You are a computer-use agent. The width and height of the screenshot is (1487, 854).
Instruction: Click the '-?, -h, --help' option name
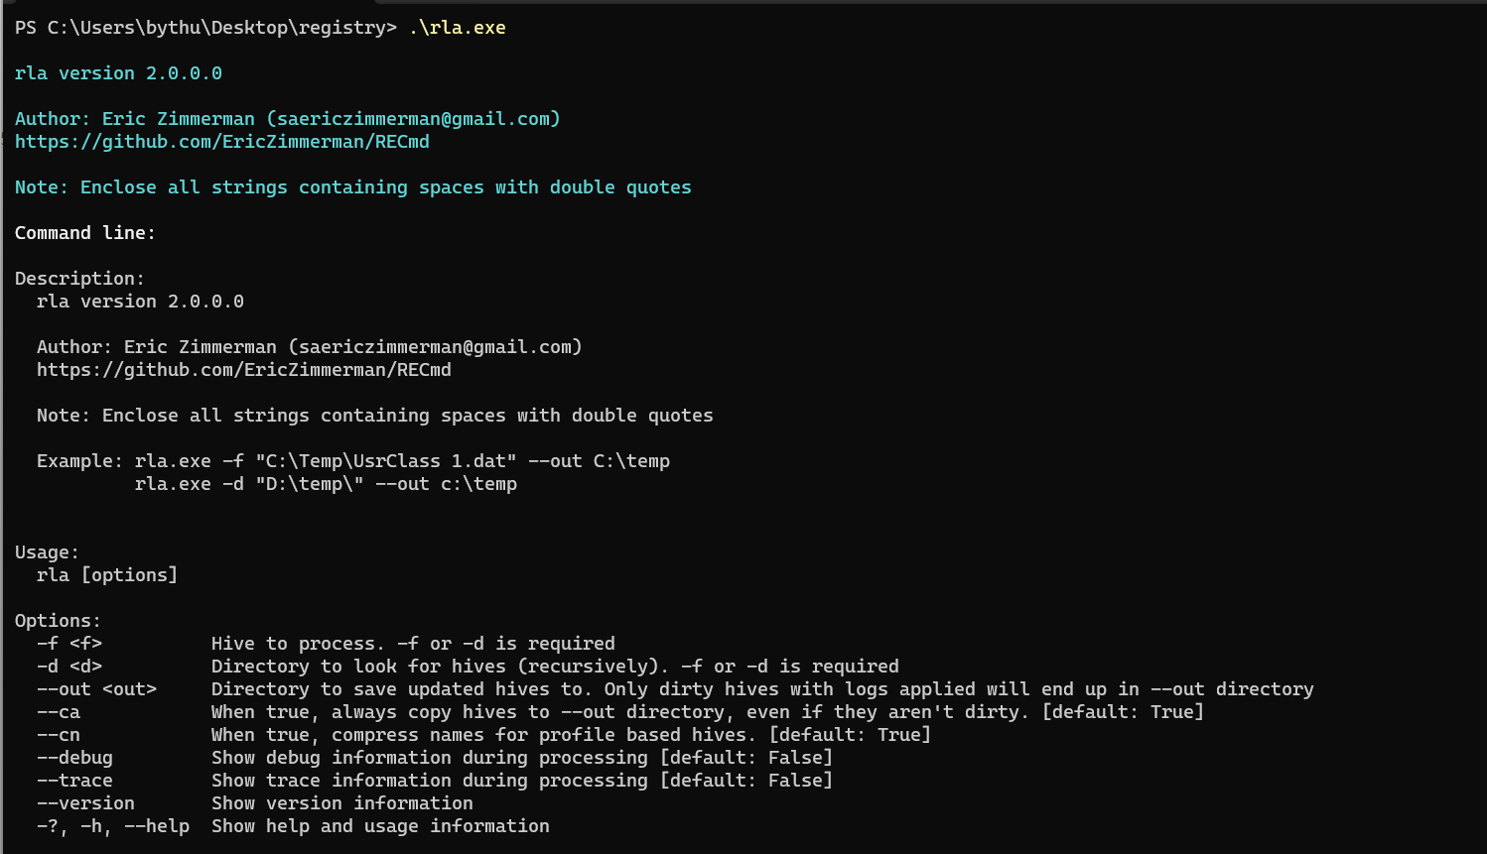[x=113, y=826]
